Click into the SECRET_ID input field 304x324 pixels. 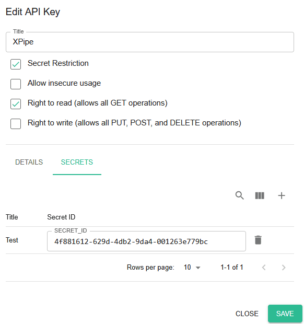pyautogui.click(x=146, y=241)
